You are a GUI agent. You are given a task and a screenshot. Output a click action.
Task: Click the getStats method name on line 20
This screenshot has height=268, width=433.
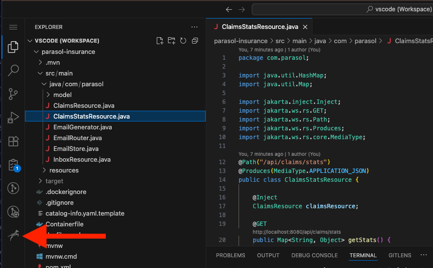click(x=362, y=240)
